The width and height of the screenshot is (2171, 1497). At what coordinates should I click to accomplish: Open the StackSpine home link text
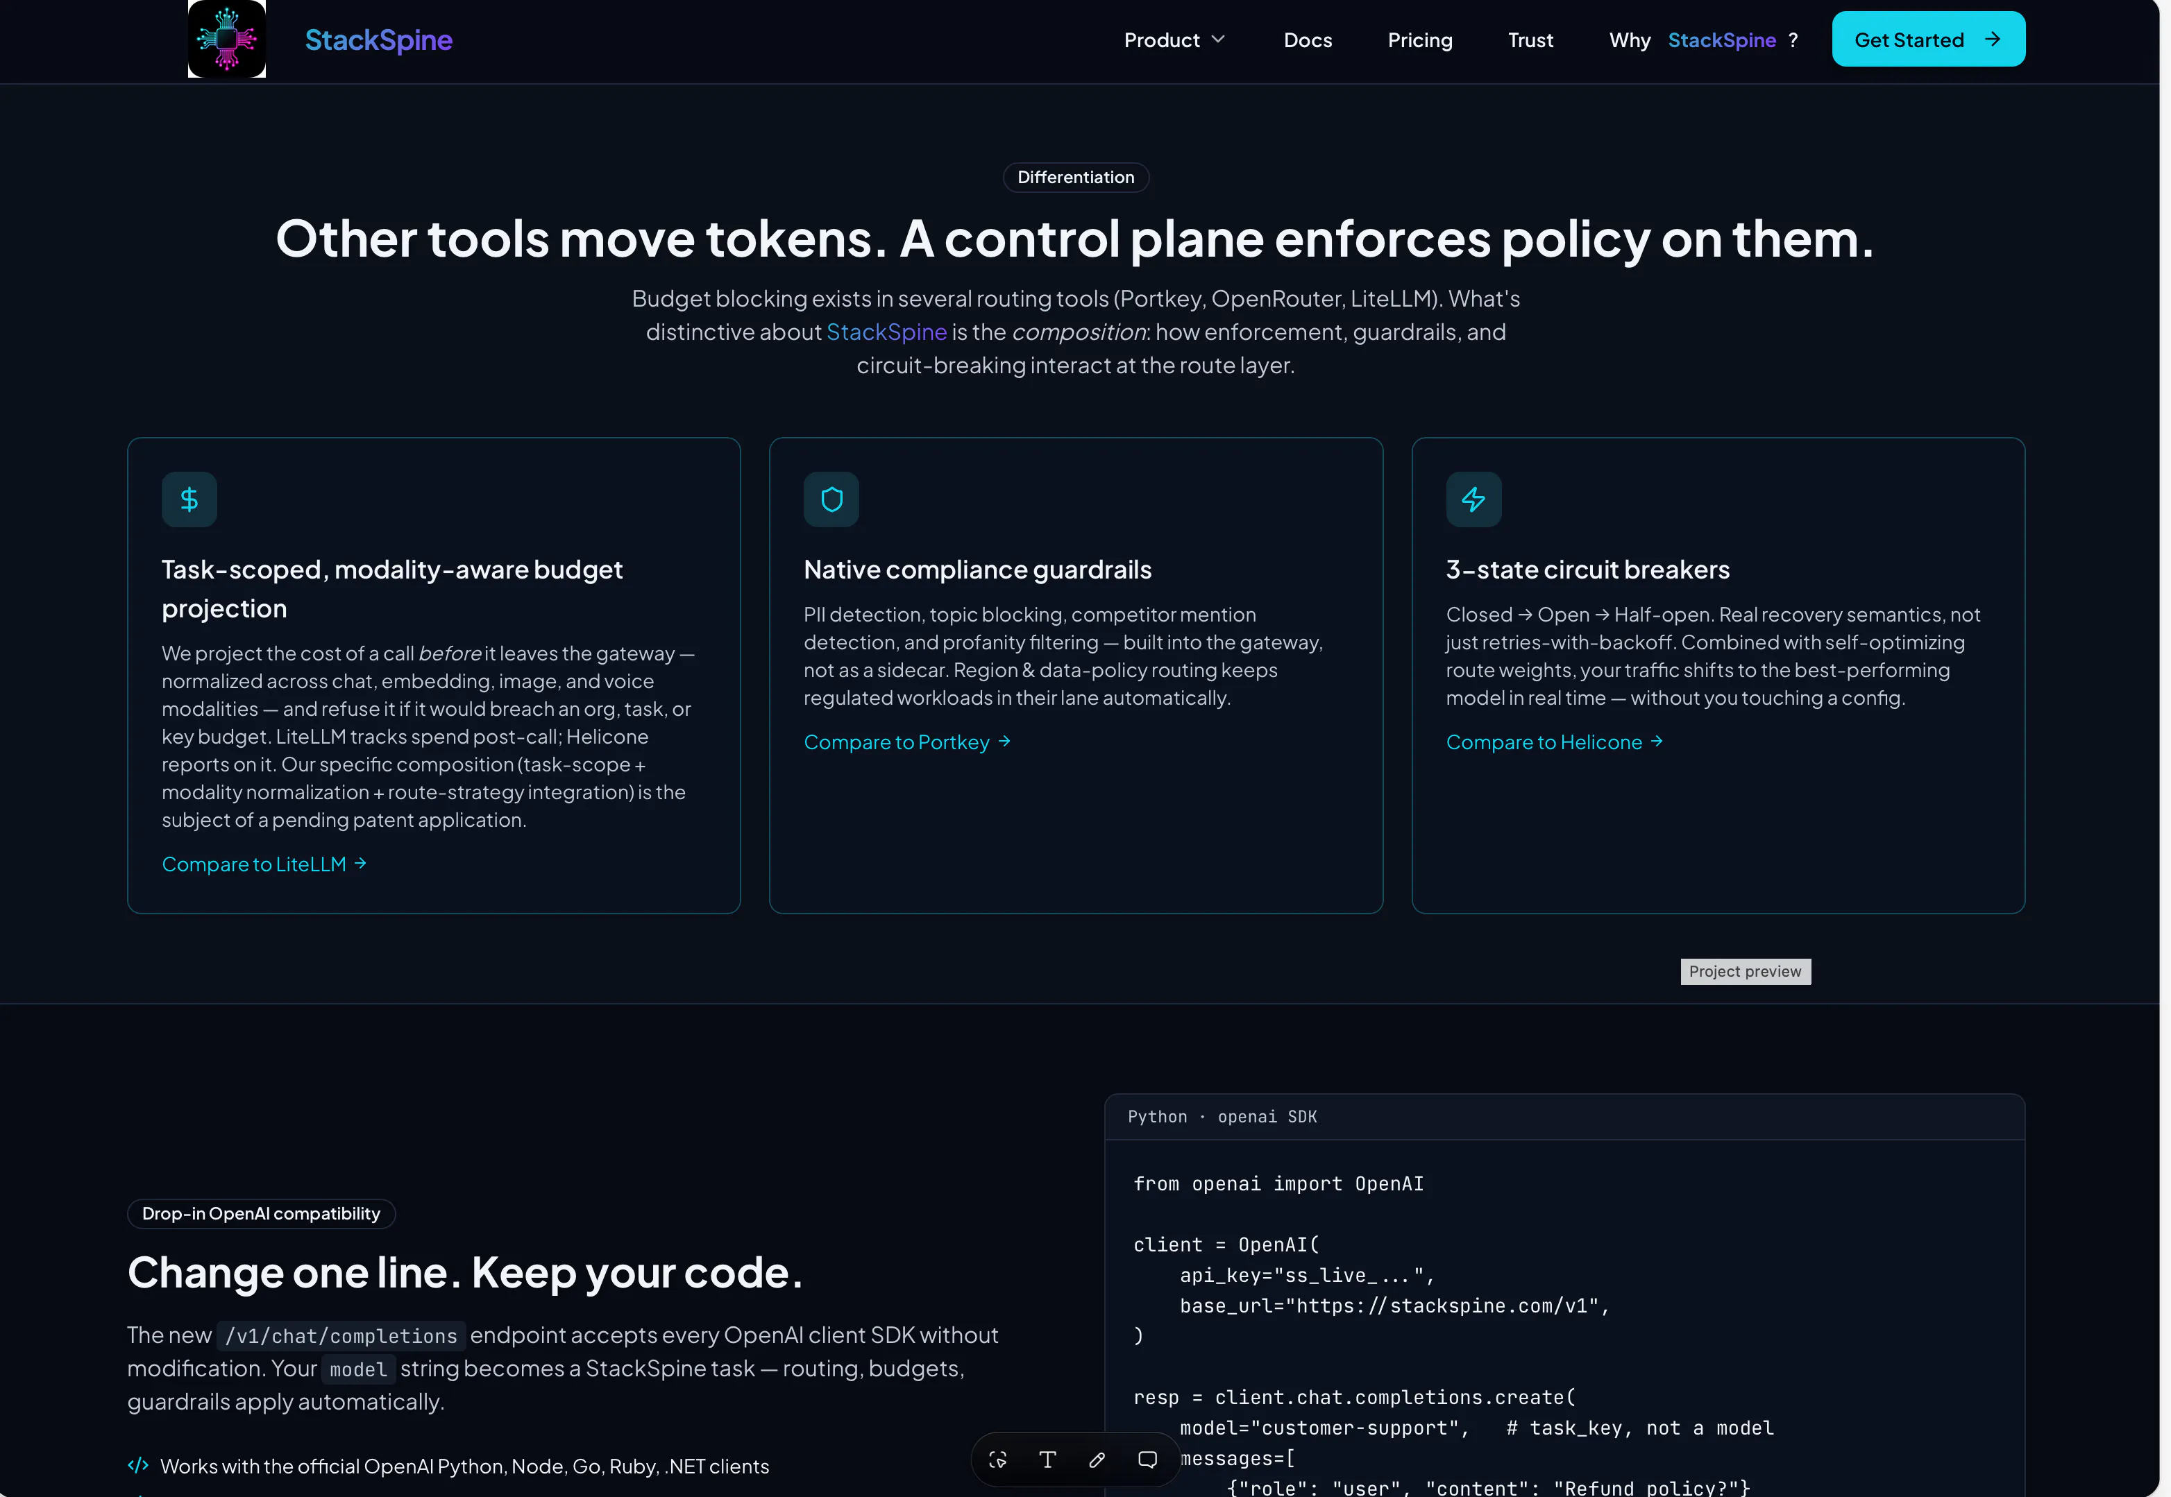pyautogui.click(x=378, y=40)
